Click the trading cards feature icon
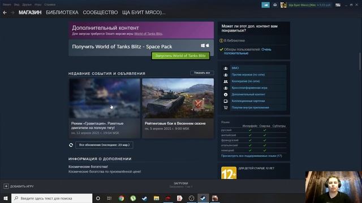Image resolution: width=362 pixels, height=203 pixels. (x=226, y=101)
